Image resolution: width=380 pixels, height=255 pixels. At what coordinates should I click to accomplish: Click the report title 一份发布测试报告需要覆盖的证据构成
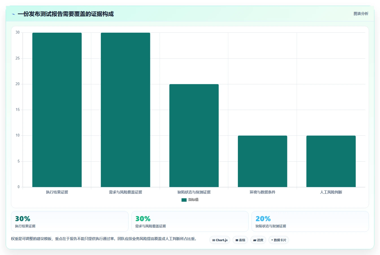tap(66, 14)
